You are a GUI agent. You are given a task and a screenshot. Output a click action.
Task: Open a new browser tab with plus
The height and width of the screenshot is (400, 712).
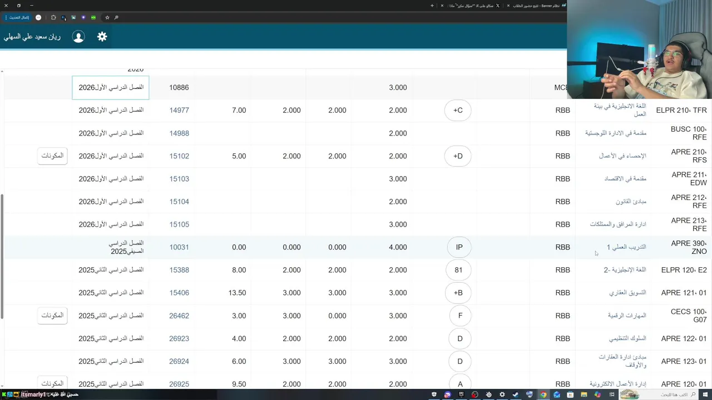[432, 6]
